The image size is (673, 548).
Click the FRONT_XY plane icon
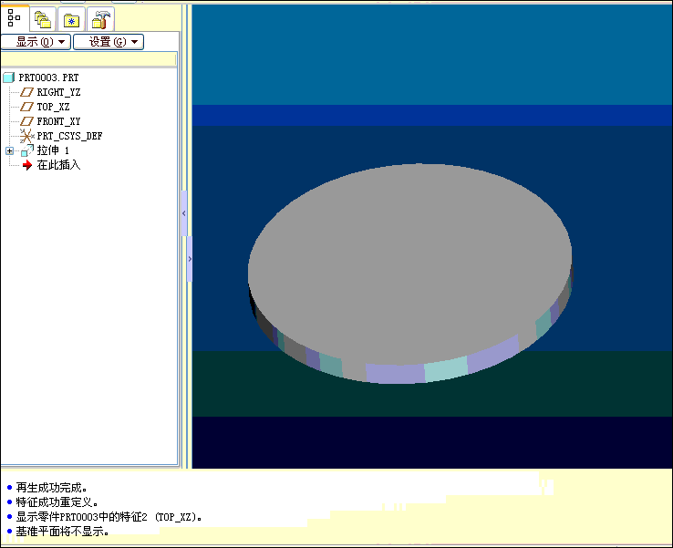click(26, 121)
